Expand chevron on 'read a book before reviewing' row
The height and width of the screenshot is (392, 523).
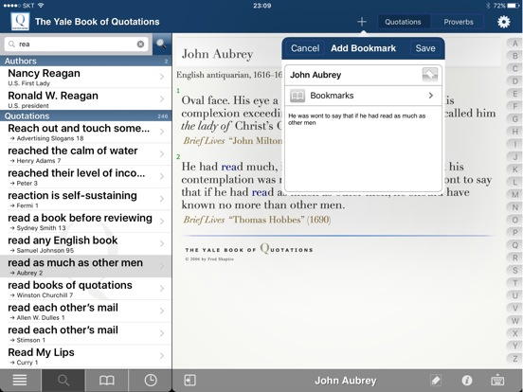(162, 221)
